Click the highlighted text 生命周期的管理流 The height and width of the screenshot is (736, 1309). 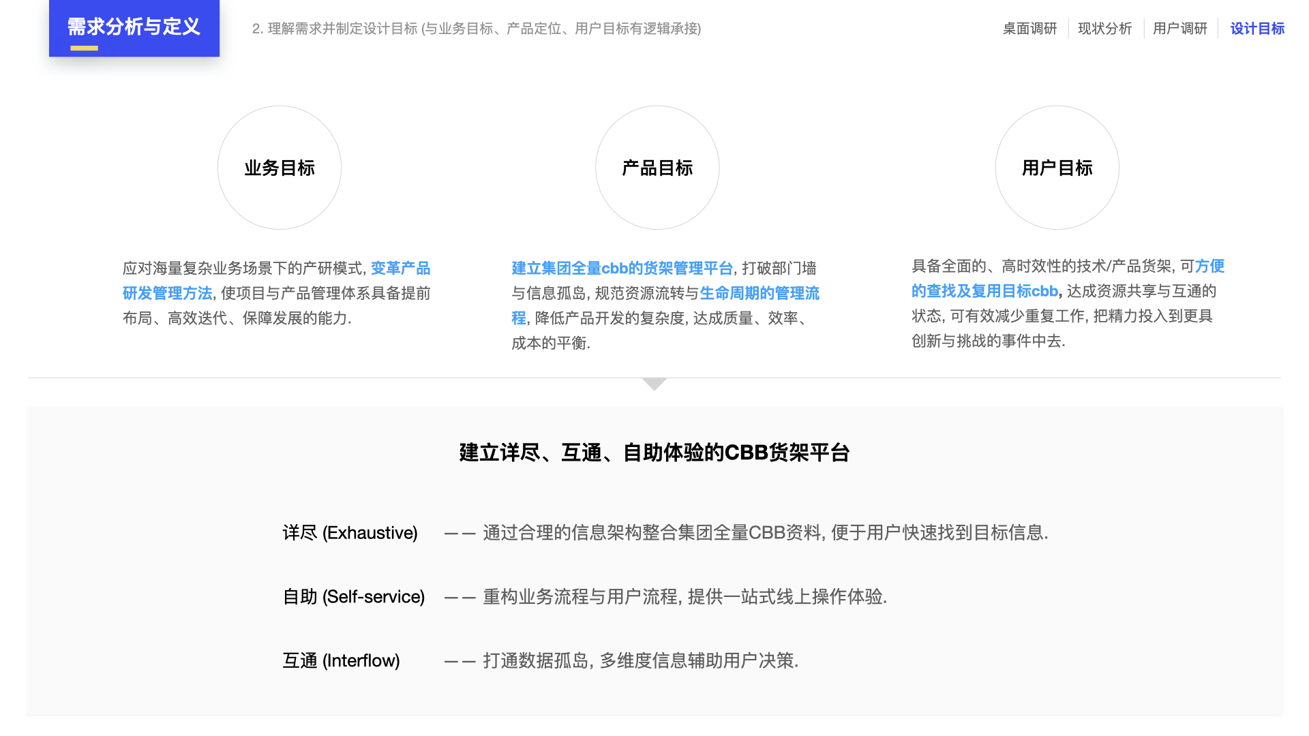click(x=759, y=294)
